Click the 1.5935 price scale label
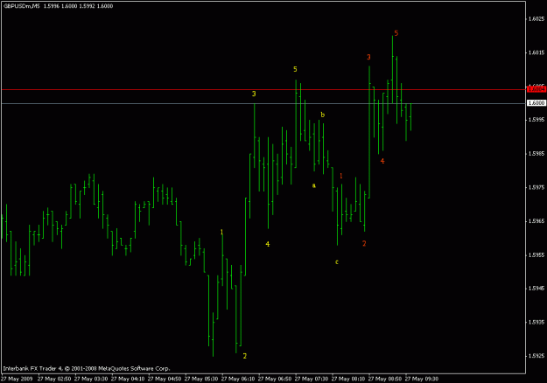This screenshot has height=383, width=547. [x=536, y=323]
